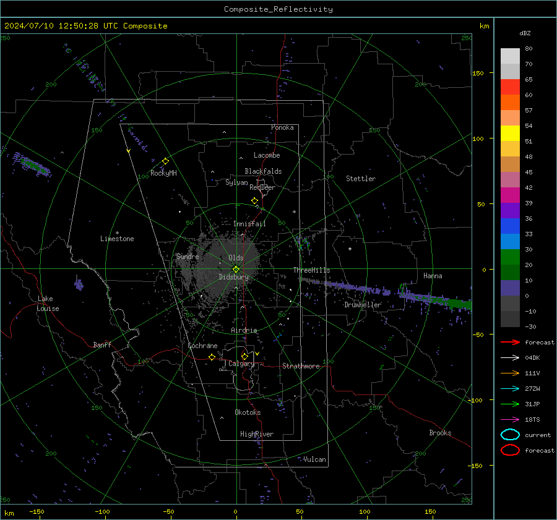Click the red forecast arrow legend icon
557x520 pixels.
pos(510,342)
